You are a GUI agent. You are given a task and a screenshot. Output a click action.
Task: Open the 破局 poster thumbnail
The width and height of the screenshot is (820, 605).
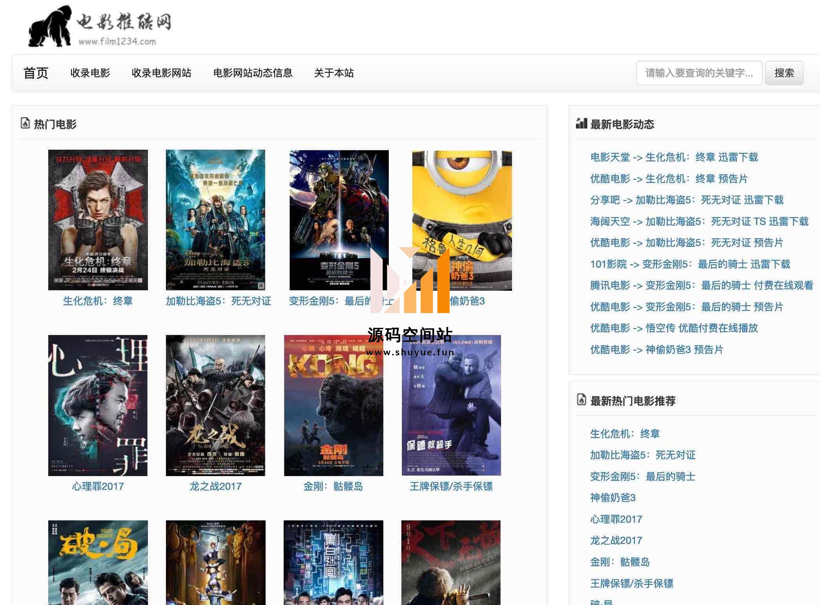point(98,563)
